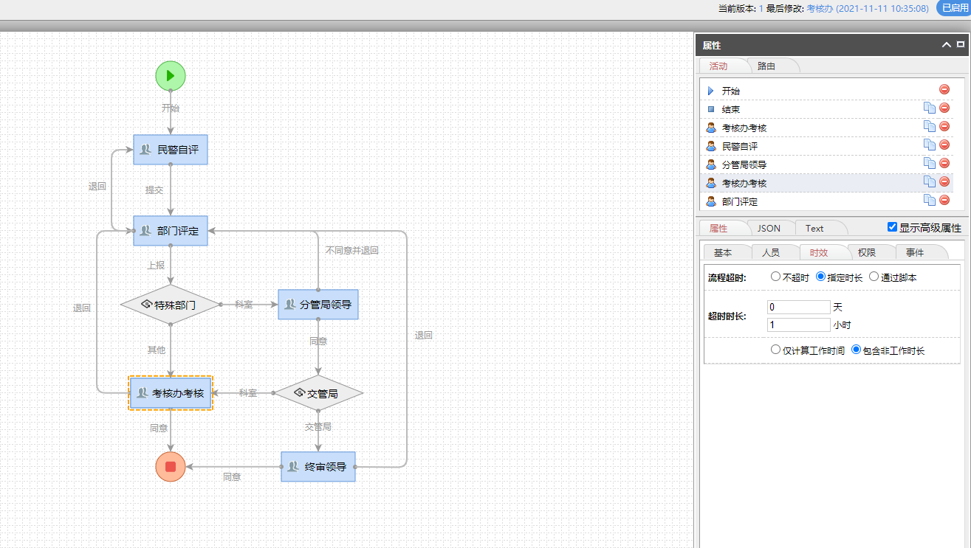The image size is (971, 548).
Task: Click the 小时 timeout duration input field
Action: pyautogui.click(x=799, y=325)
